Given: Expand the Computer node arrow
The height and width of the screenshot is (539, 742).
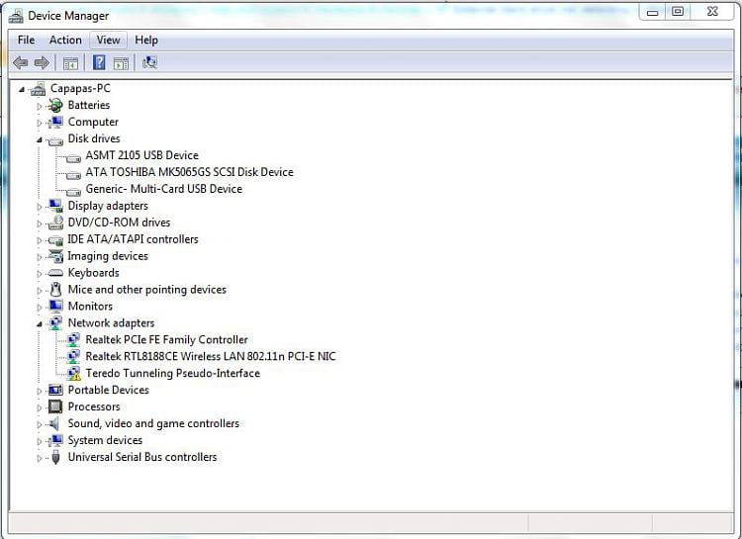Looking at the screenshot, I should 40,123.
